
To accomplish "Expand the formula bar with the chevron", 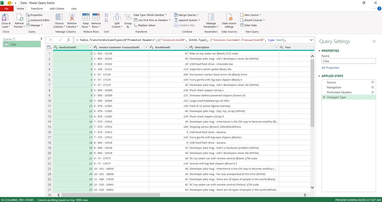I will click(311, 40).
